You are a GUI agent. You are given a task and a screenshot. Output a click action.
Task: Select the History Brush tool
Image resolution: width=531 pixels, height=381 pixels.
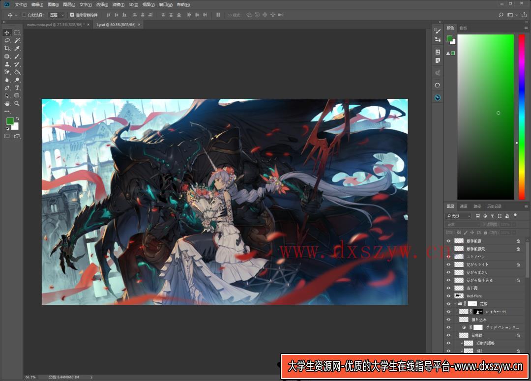(x=17, y=64)
